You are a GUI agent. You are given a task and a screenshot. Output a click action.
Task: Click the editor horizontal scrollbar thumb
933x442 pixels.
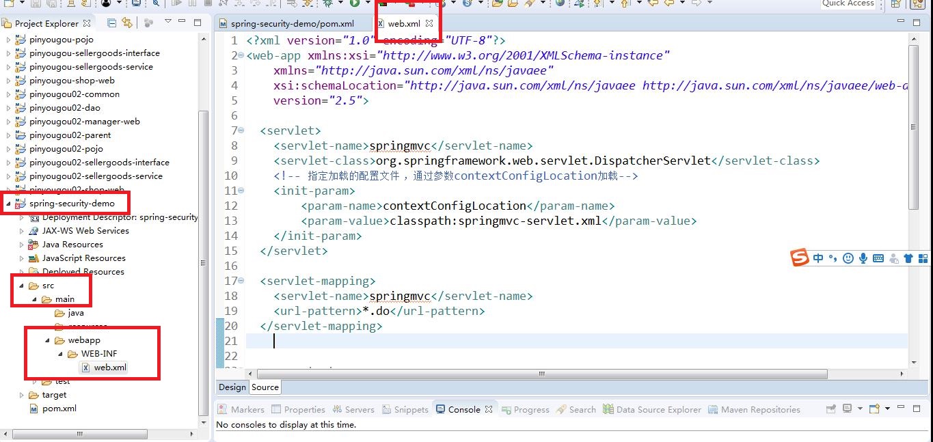[x=541, y=374]
